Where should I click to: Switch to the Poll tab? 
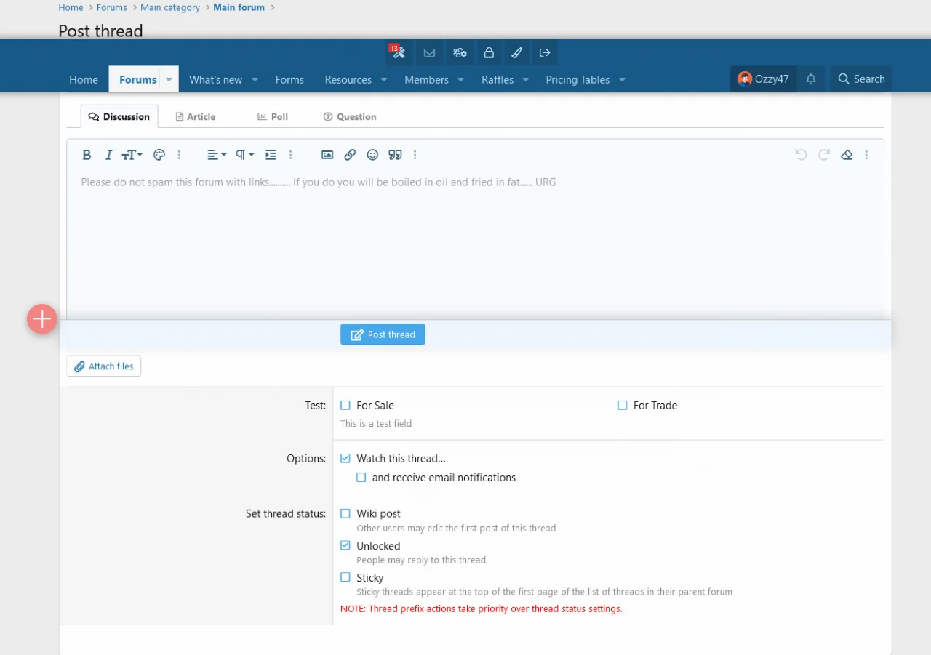click(273, 116)
